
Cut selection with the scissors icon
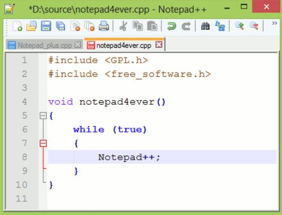tap(123, 26)
